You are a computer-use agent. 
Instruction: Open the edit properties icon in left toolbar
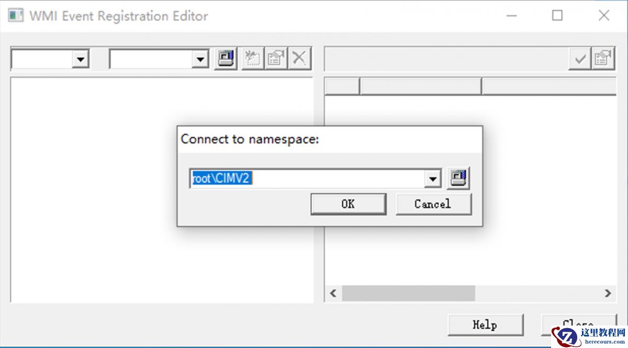276,58
